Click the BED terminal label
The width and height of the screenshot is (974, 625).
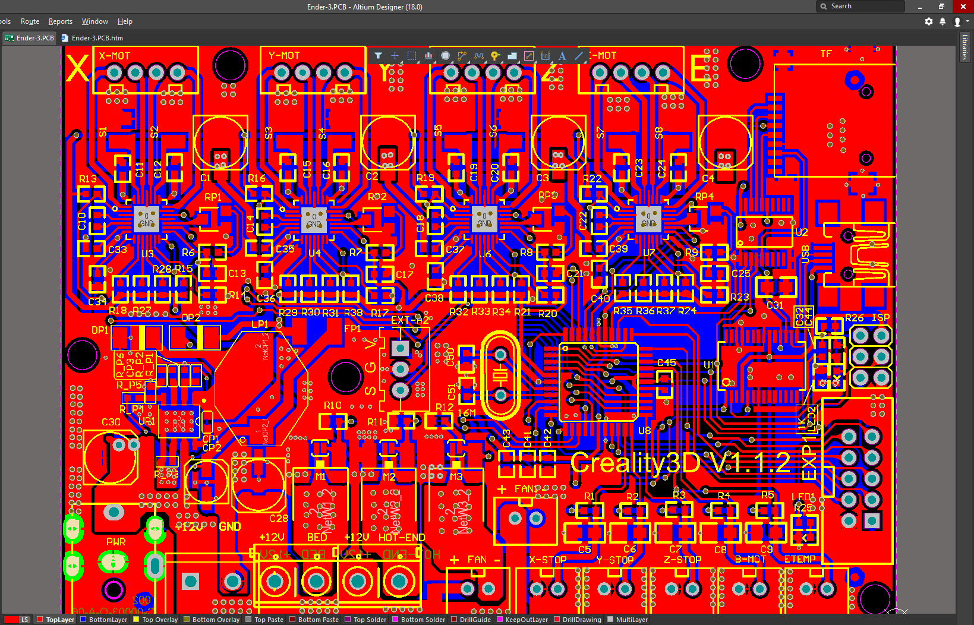tap(317, 538)
